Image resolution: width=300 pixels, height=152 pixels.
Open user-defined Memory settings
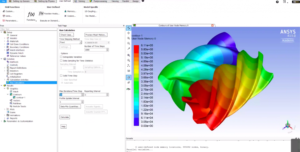pyautogui.click(x=70, y=11)
